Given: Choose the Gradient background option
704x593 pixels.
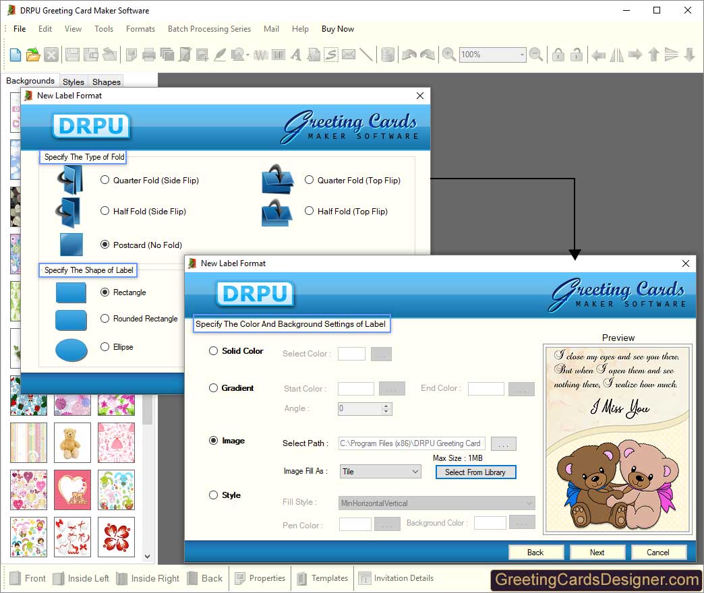Looking at the screenshot, I should coord(213,388).
